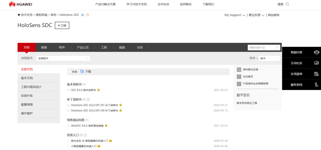Expand the 排序 版本 sort dropdown
321x150 pixels.
pyautogui.click(x=269, y=58)
